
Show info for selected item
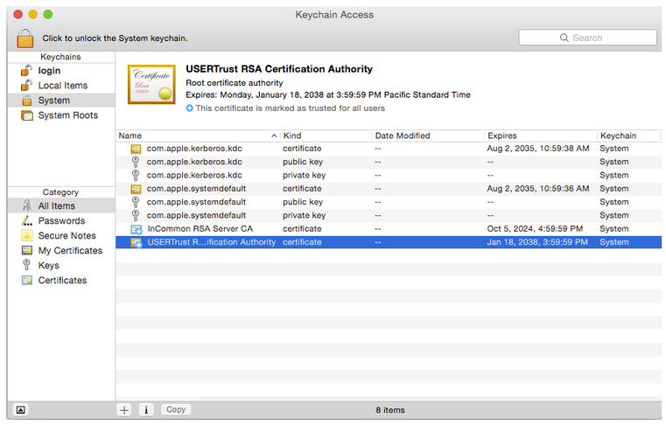(x=146, y=410)
